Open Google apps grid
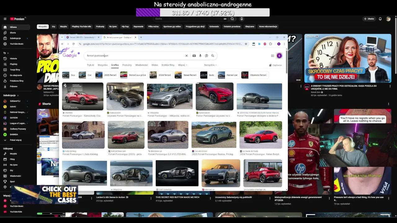397x223 pixels. point(272,56)
